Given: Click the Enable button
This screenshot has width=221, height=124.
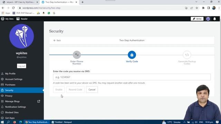Looking at the screenshot, I should 59,90.
